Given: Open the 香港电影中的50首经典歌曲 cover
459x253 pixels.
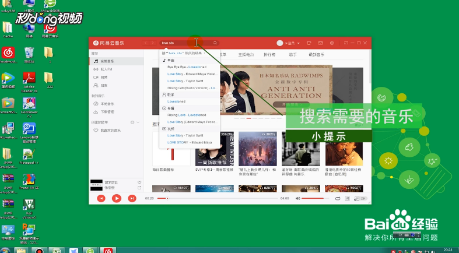Looking at the screenshot, I should click(344, 149).
